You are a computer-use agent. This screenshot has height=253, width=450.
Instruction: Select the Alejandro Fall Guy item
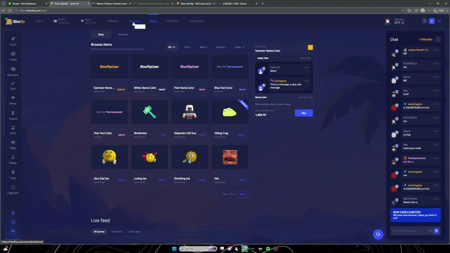[x=189, y=120]
